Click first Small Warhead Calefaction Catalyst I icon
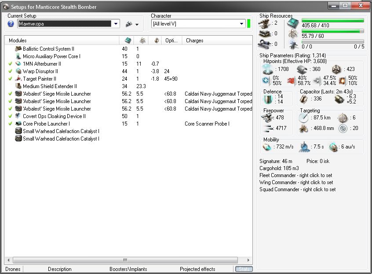The image size is (372, 274). (18, 131)
